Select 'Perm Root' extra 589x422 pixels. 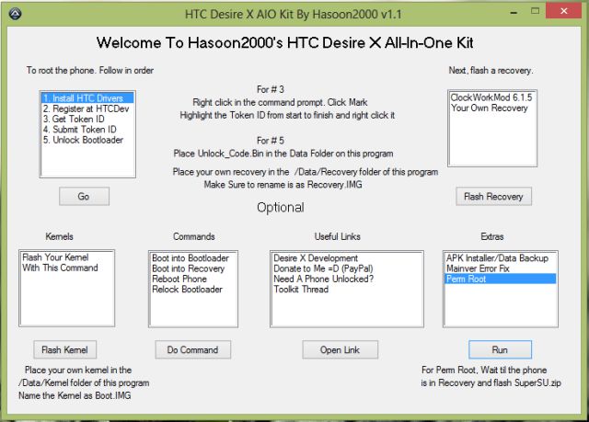[501, 279]
